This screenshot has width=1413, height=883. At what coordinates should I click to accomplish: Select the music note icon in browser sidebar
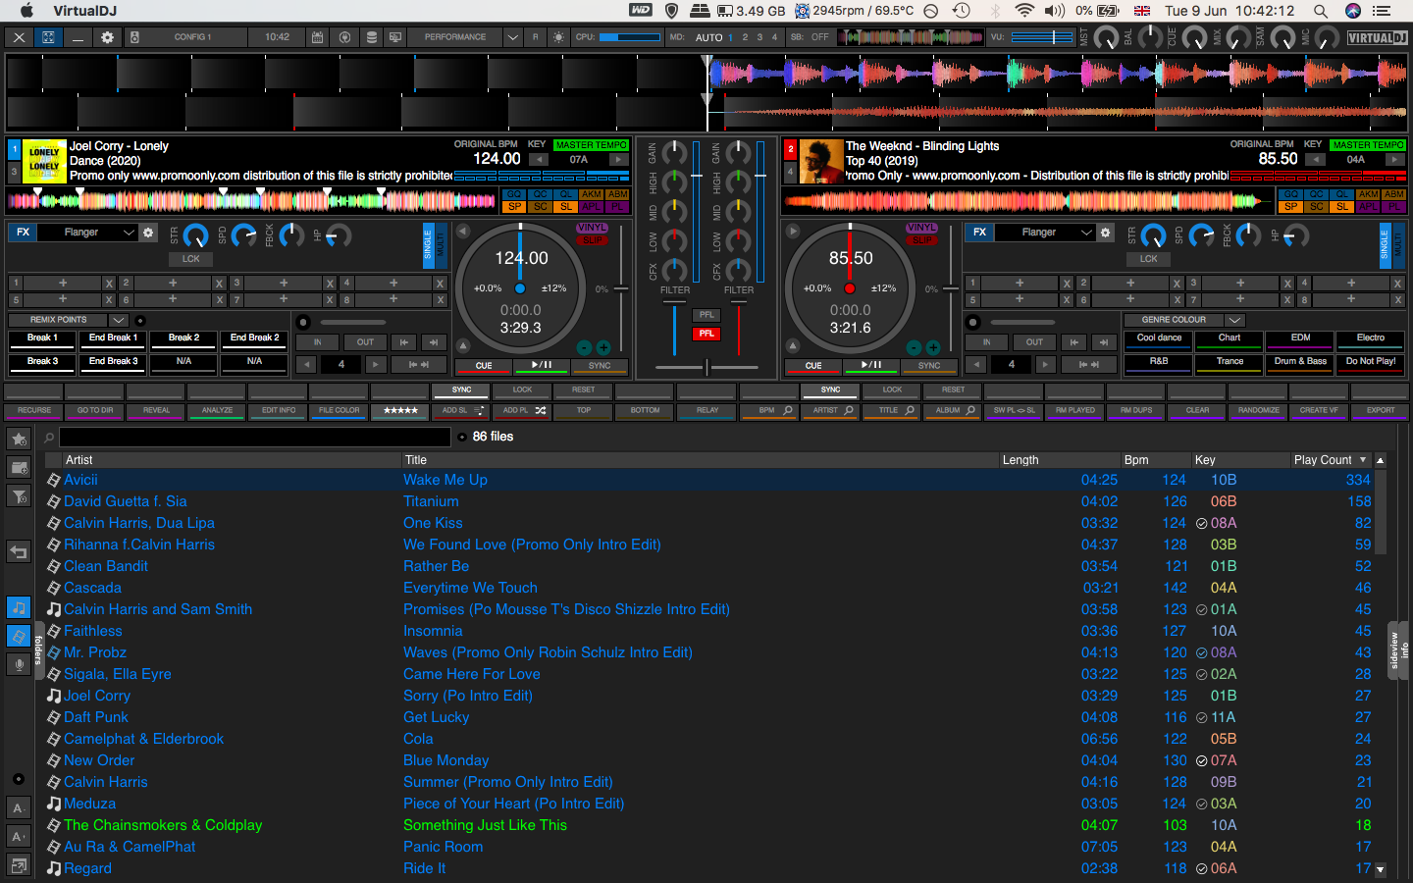point(19,607)
